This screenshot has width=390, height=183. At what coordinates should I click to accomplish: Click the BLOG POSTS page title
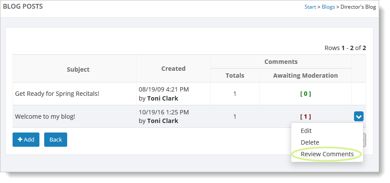[23, 6]
